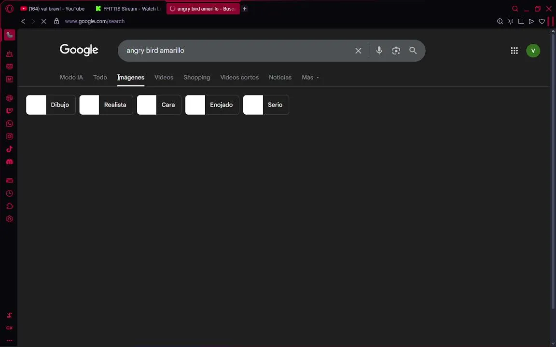556x347 pixels.
Task: Go back to the previous page
Action: [23, 21]
